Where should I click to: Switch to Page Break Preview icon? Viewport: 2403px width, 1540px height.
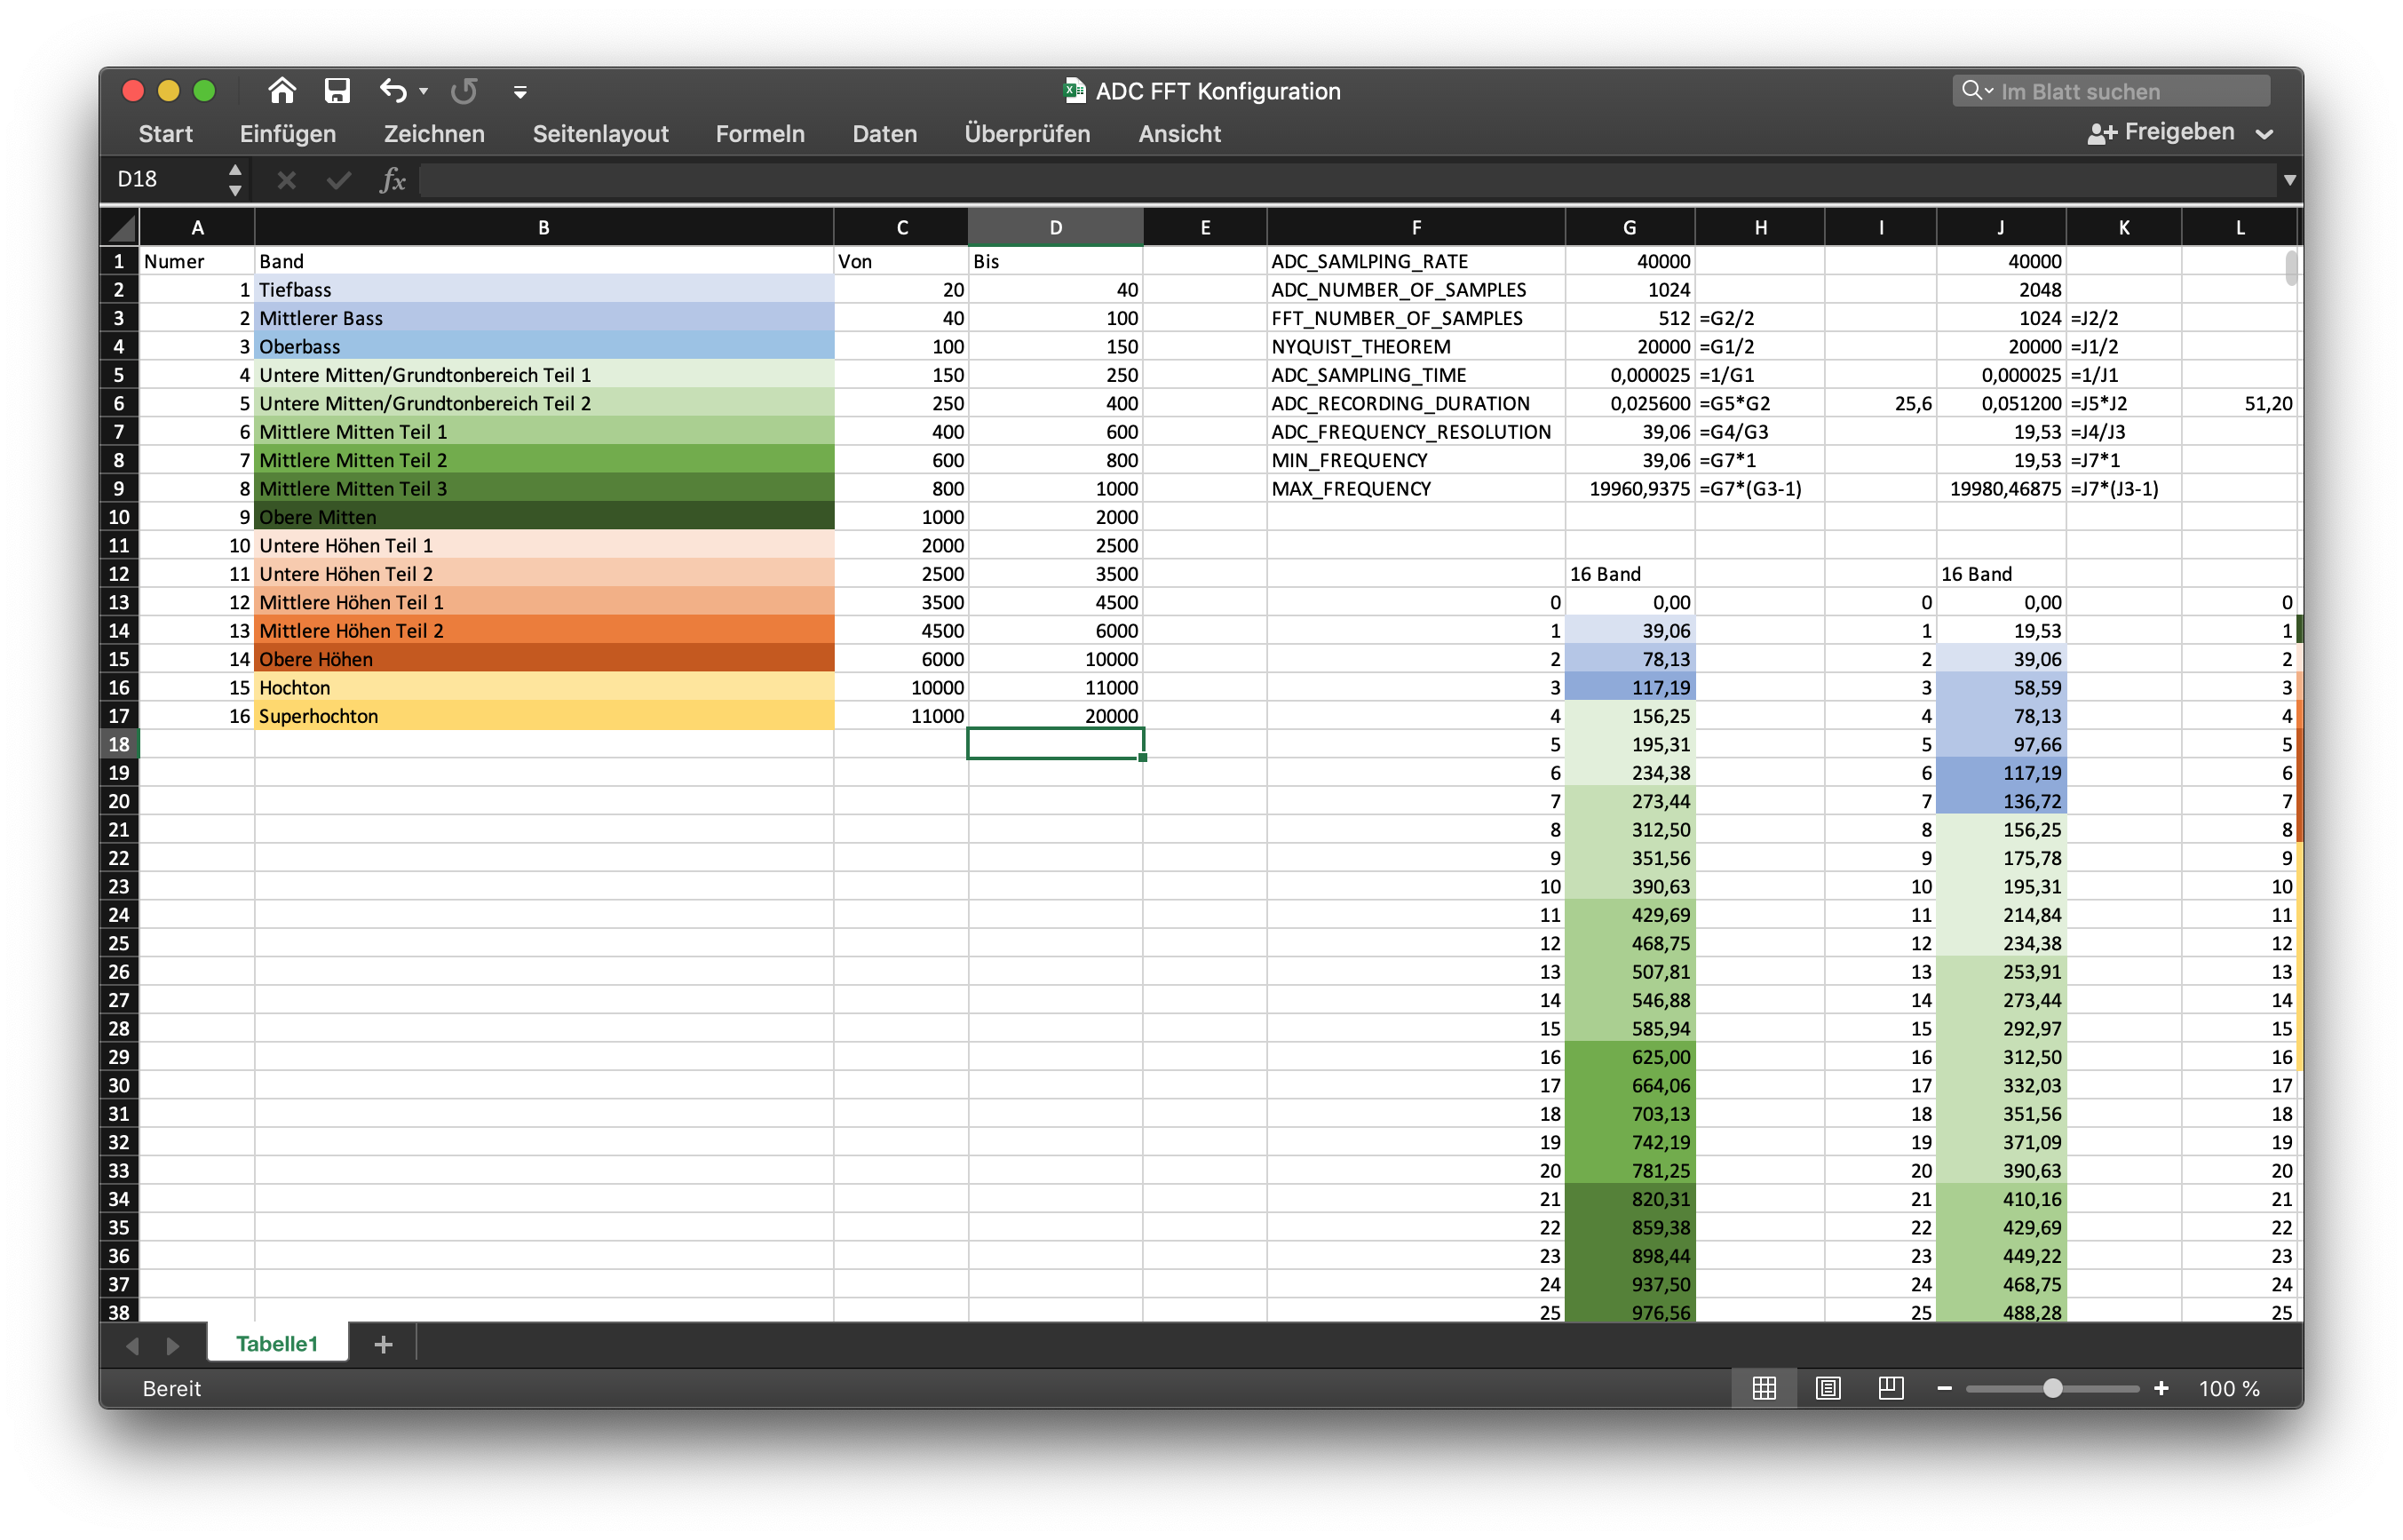point(1891,1388)
